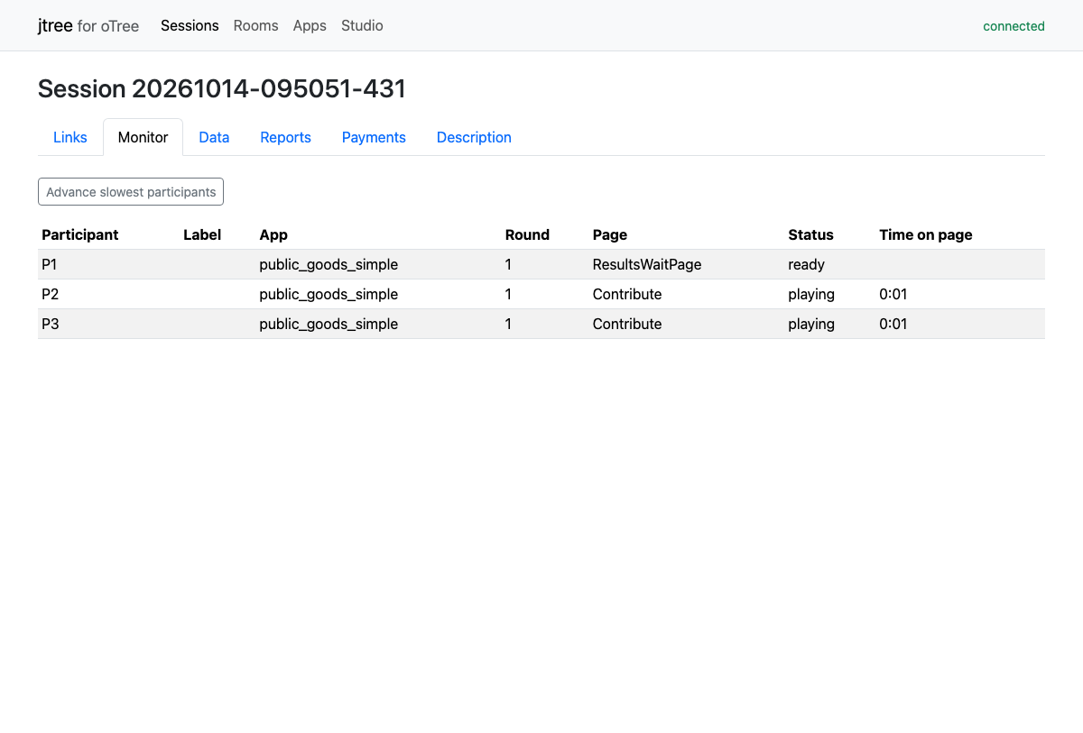The width and height of the screenshot is (1083, 733).
Task: Open the Payments tab
Action: tap(374, 137)
